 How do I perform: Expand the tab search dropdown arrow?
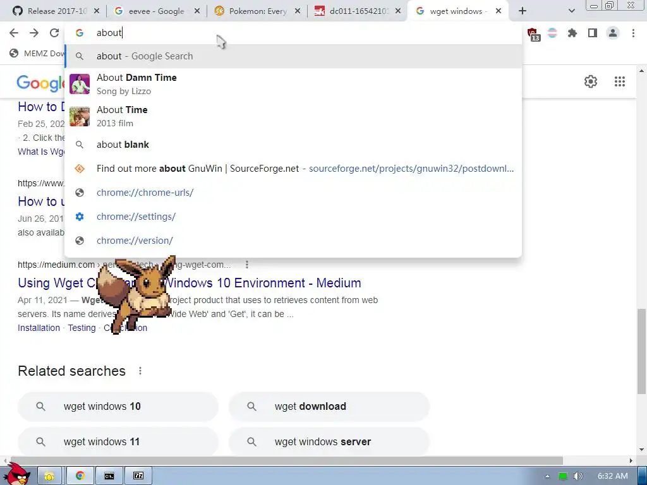point(571,11)
